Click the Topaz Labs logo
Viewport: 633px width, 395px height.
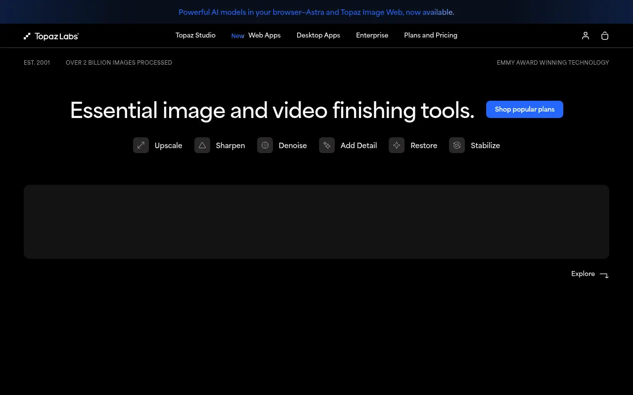point(51,36)
